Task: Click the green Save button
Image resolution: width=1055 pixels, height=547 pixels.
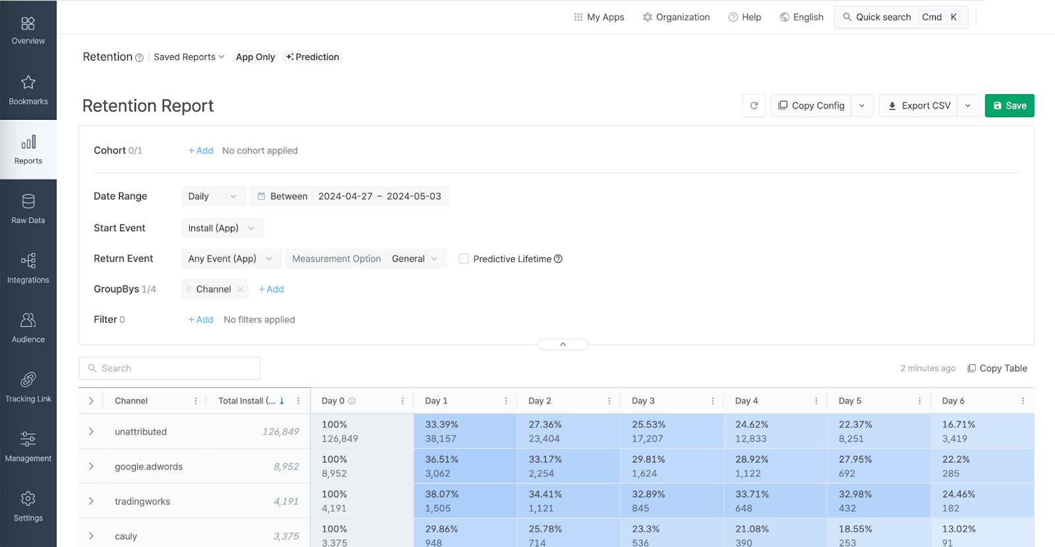Action: point(1009,105)
